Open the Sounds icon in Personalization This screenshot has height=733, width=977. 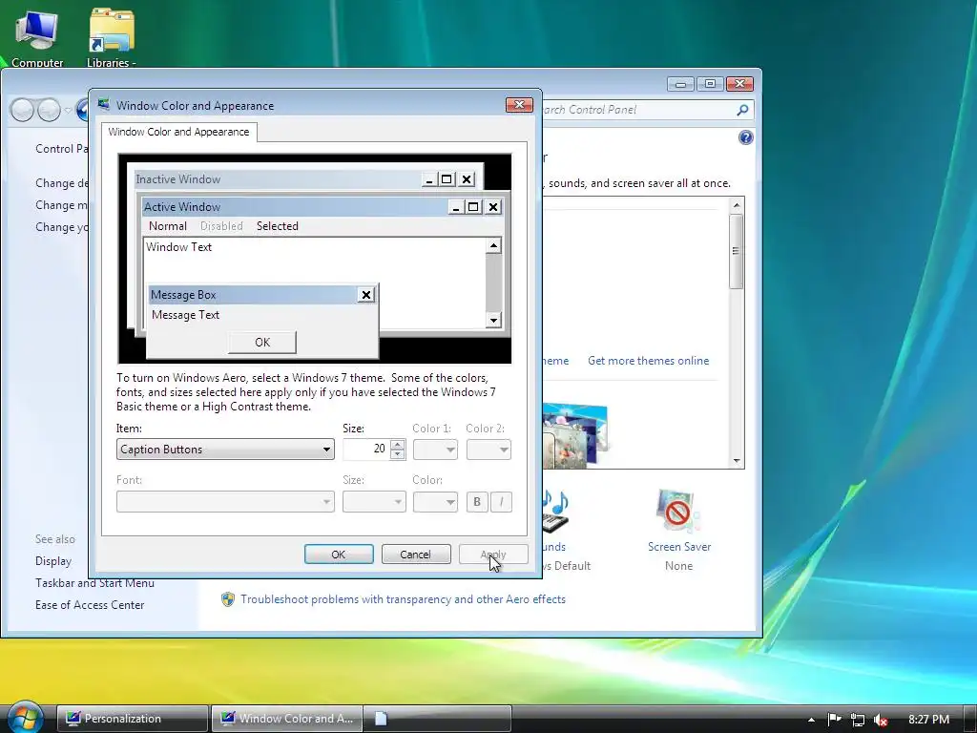(x=555, y=512)
